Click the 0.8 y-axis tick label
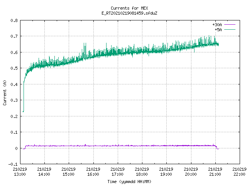 coord(14,20)
